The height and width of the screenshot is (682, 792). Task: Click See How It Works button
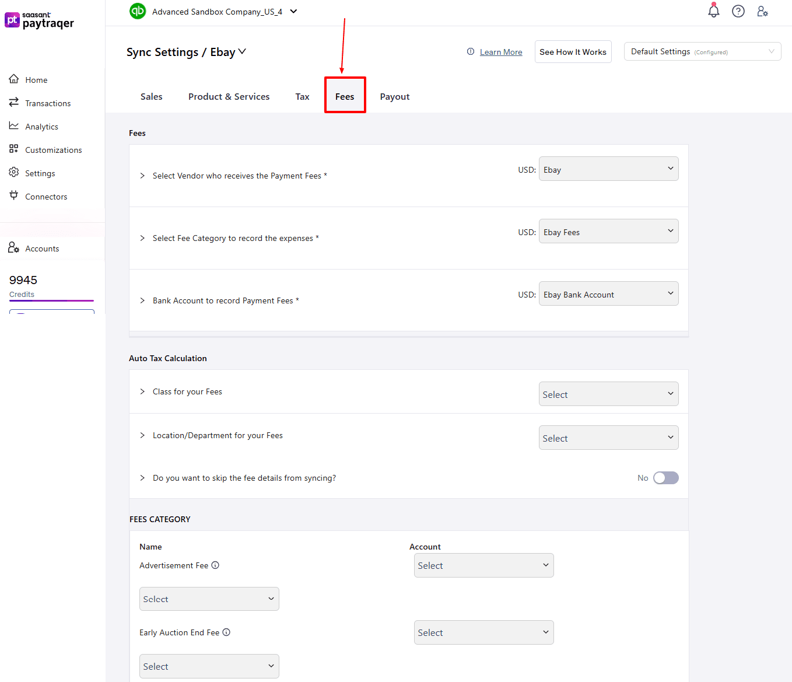[x=573, y=52]
